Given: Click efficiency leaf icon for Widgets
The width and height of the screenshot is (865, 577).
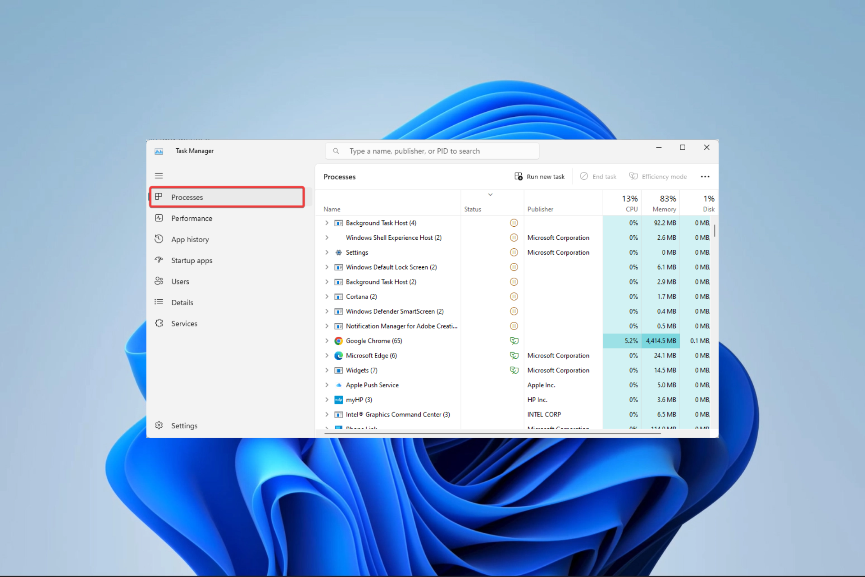Looking at the screenshot, I should point(514,370).
